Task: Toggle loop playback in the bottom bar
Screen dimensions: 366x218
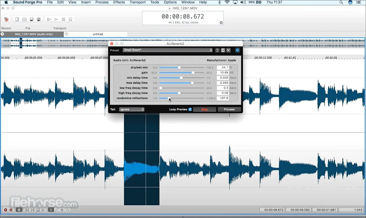Action: click(19, 210)
